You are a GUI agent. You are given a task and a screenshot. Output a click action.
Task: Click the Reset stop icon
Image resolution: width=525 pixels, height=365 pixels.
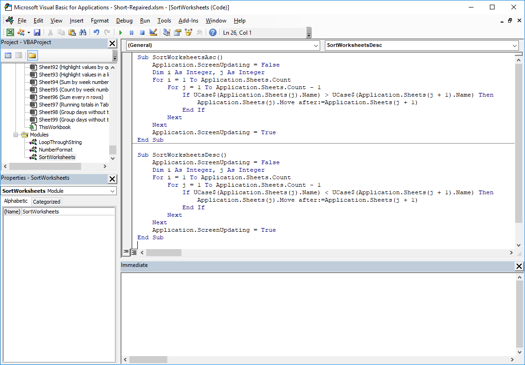(142, 32)
